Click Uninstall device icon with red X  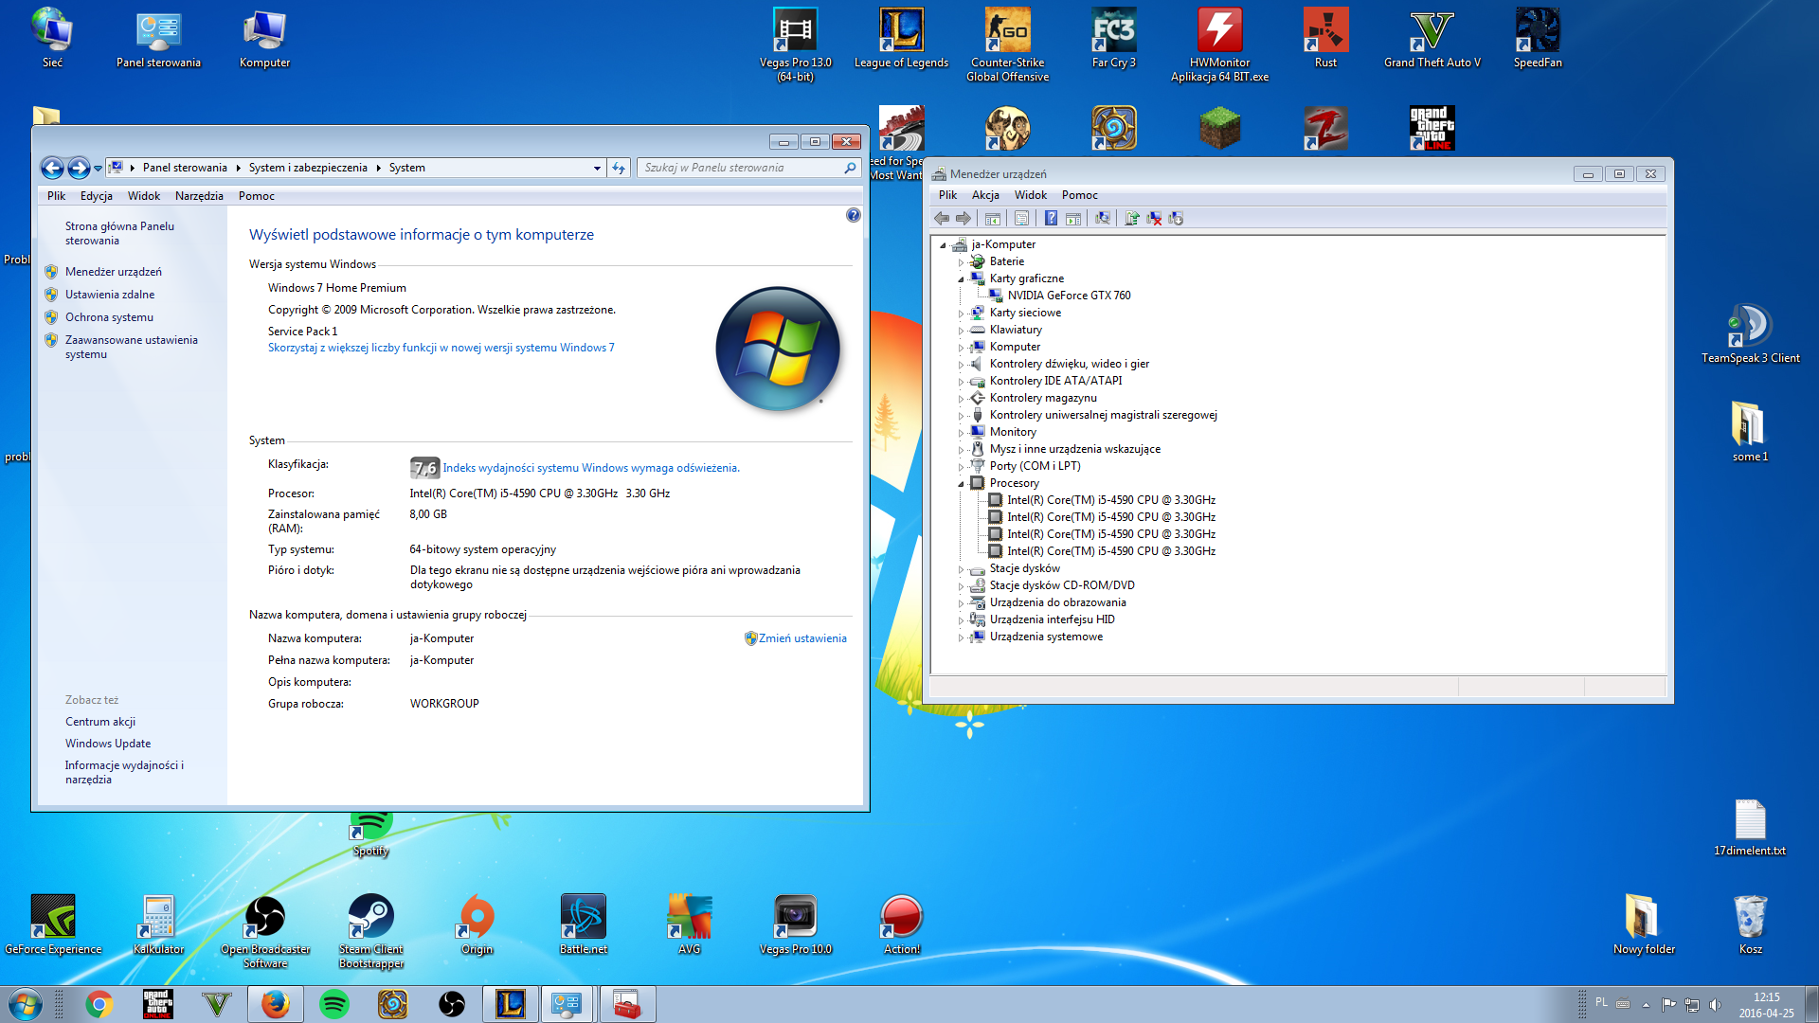(1154, 219)
